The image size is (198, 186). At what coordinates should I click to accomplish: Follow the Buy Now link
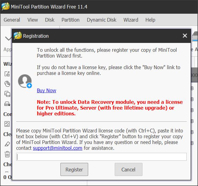pos(46,90)
